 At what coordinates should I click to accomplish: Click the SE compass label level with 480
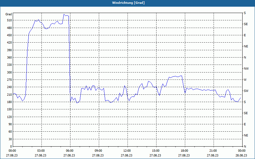pyautogui.click(x=246, y=24)
